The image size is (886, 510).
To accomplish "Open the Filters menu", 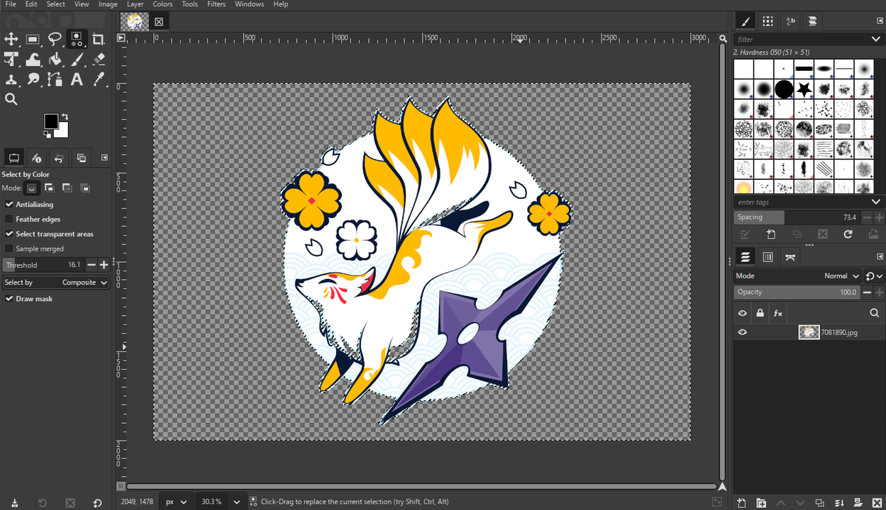I will (216, 4).
